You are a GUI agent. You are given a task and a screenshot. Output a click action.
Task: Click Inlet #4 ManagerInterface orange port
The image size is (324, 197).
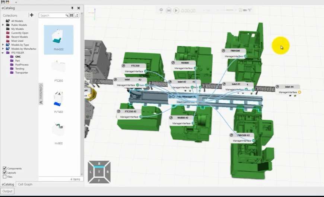coord(299,92)
